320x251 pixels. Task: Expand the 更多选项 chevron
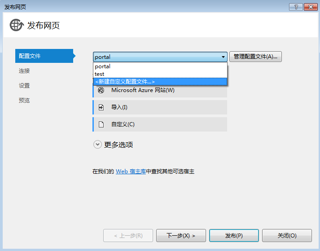[x=97, y=145]
